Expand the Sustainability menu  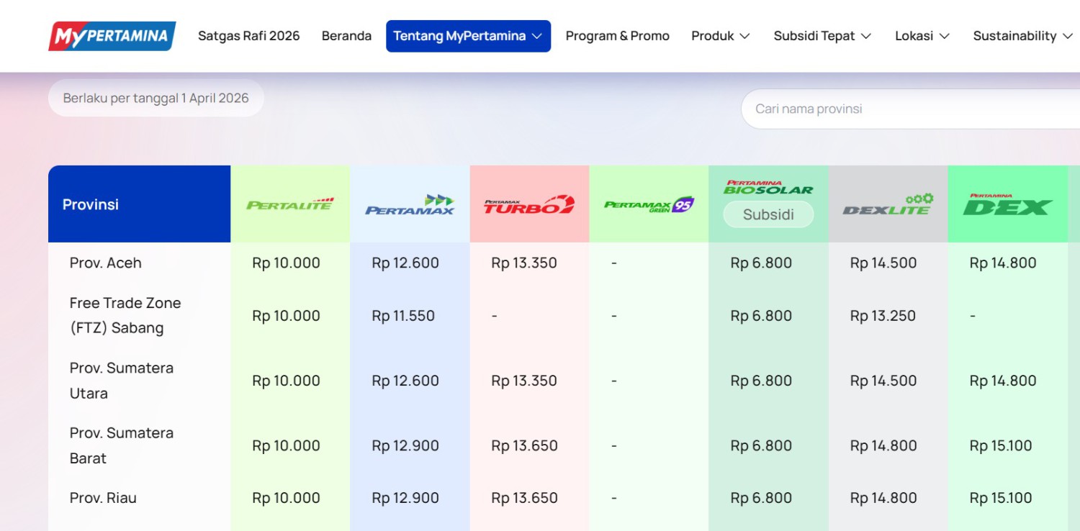pyautogui.click(x=1022, y=36)
